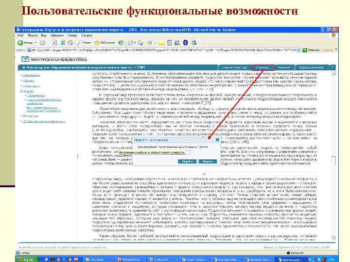Click the page number input in the dialog
This screenshot has height=262, width=350.
point(188,152)
